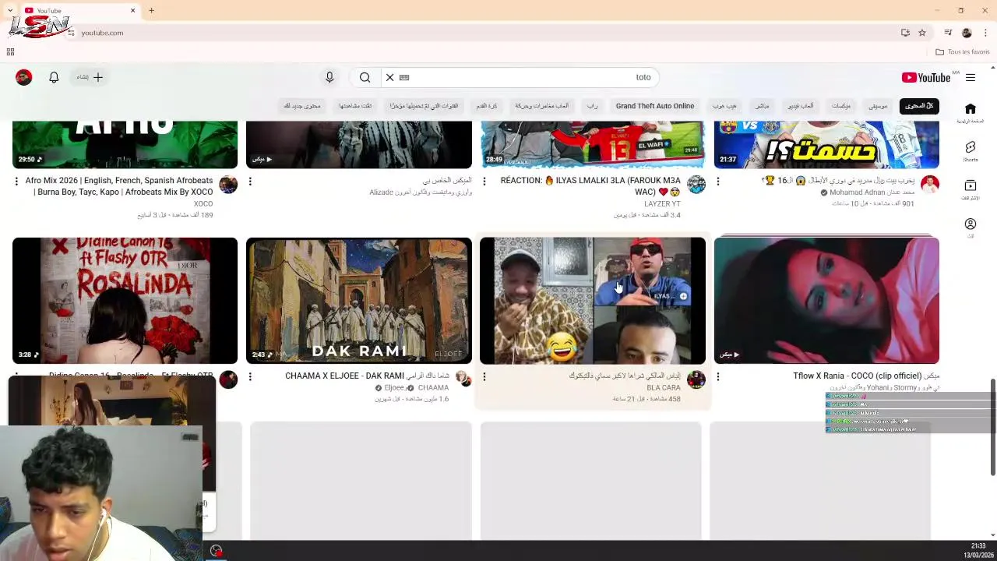The image size is (997, 561).
Task: Open BLA CARA channel avatar
Action: click(696, 379)
